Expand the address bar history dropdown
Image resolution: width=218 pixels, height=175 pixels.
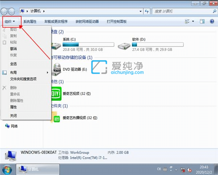[x=141, y=11]
